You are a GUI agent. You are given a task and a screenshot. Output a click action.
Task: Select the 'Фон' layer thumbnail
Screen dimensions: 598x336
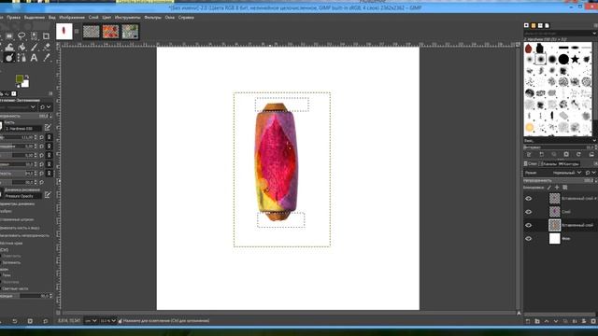(x=554, y=239)
